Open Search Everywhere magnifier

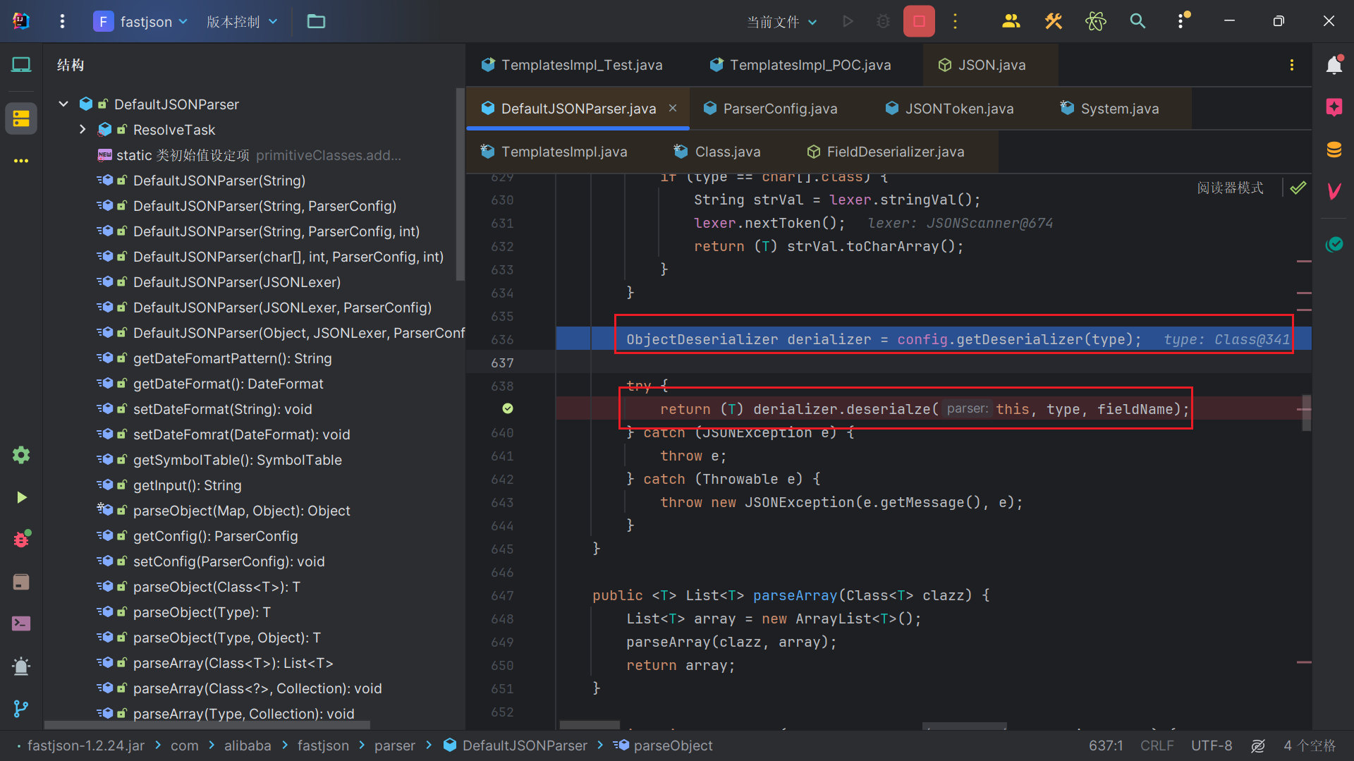pos(1138,21)
